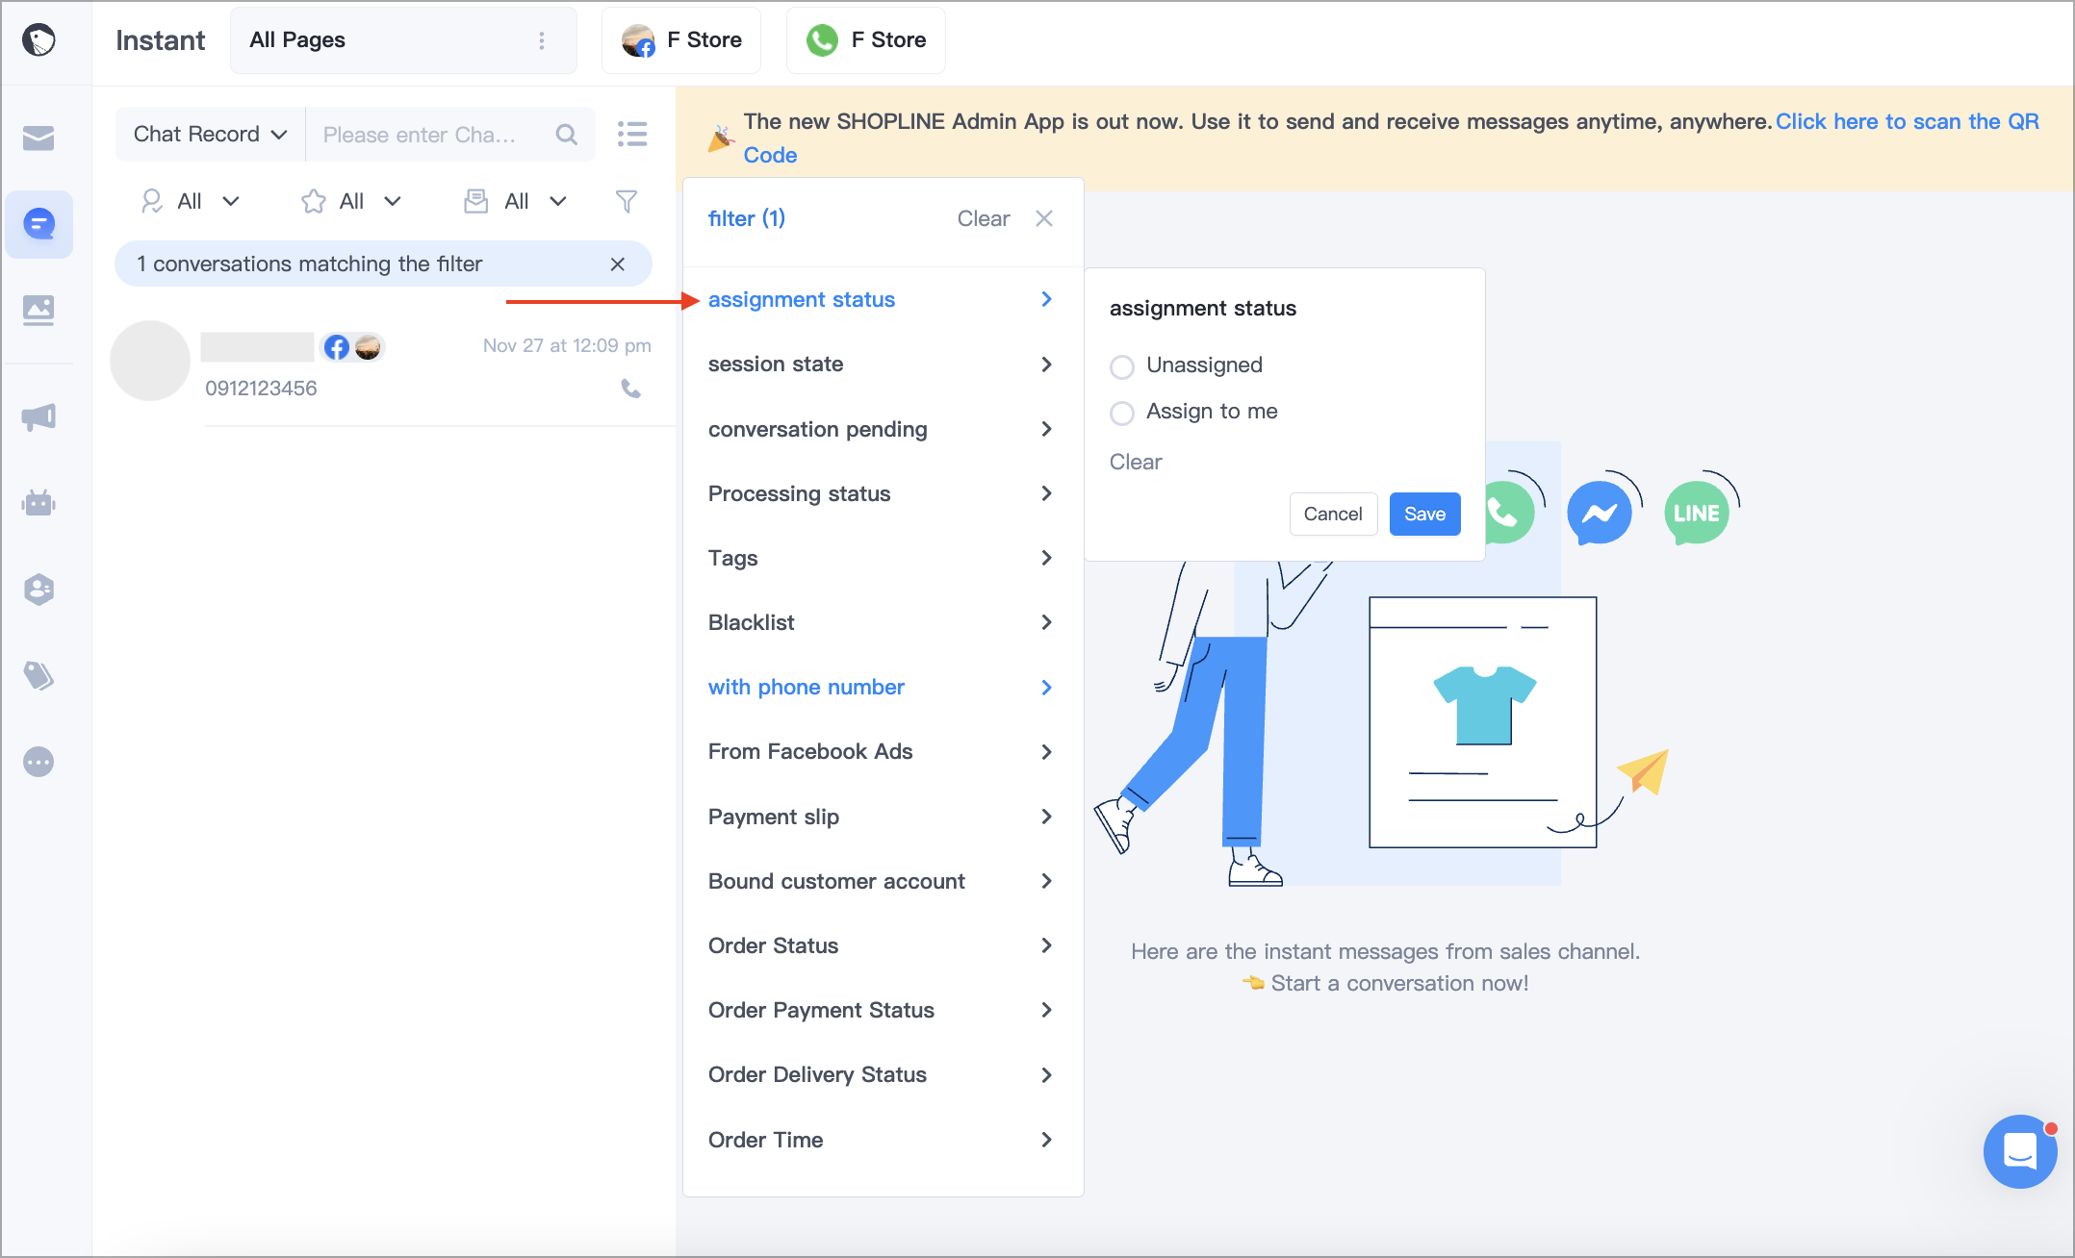
Task: Open the with phone number filter
Action: click(883, 687)
